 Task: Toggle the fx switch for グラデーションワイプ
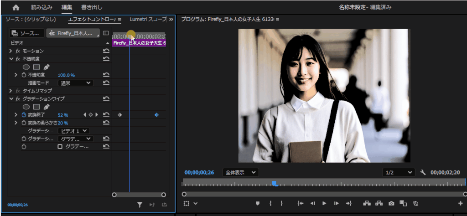tap(18, 98)
